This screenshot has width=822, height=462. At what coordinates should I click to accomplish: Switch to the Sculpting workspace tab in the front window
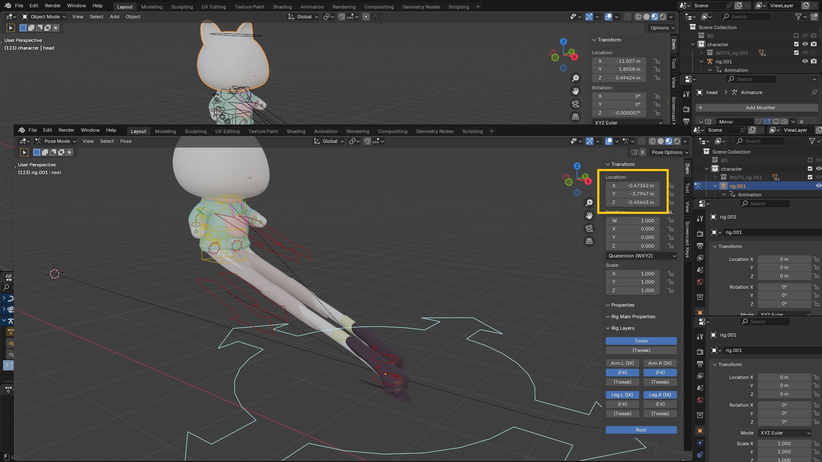click(x=196, y=131)
